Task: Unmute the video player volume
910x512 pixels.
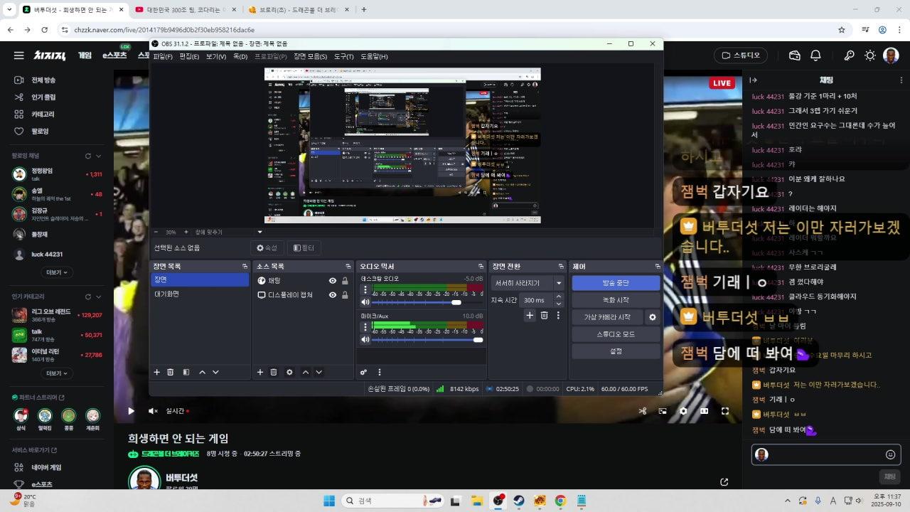Action: tap(152, 411)
